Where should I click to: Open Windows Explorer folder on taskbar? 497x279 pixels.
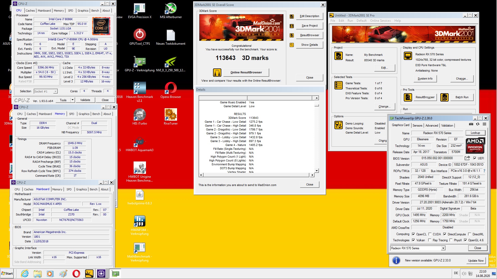pyautogui.click(x=38, y=274)
